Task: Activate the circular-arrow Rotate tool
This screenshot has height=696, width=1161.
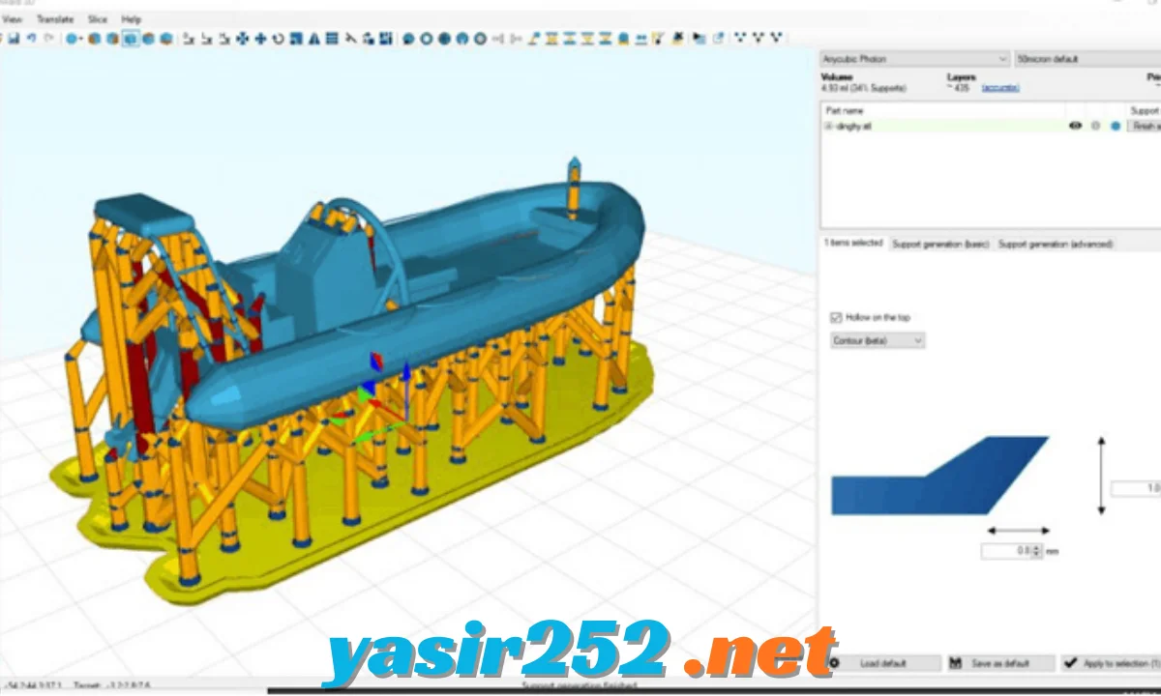Action: click(x=278, y=39)
